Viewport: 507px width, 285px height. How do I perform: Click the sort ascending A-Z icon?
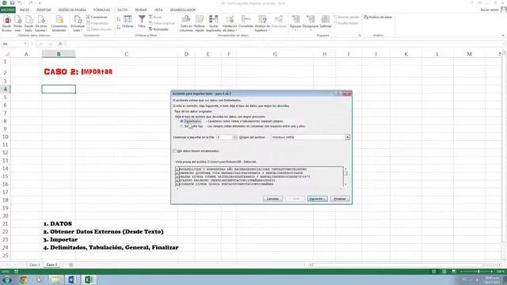pyautogui.click(x=119, y=19)
